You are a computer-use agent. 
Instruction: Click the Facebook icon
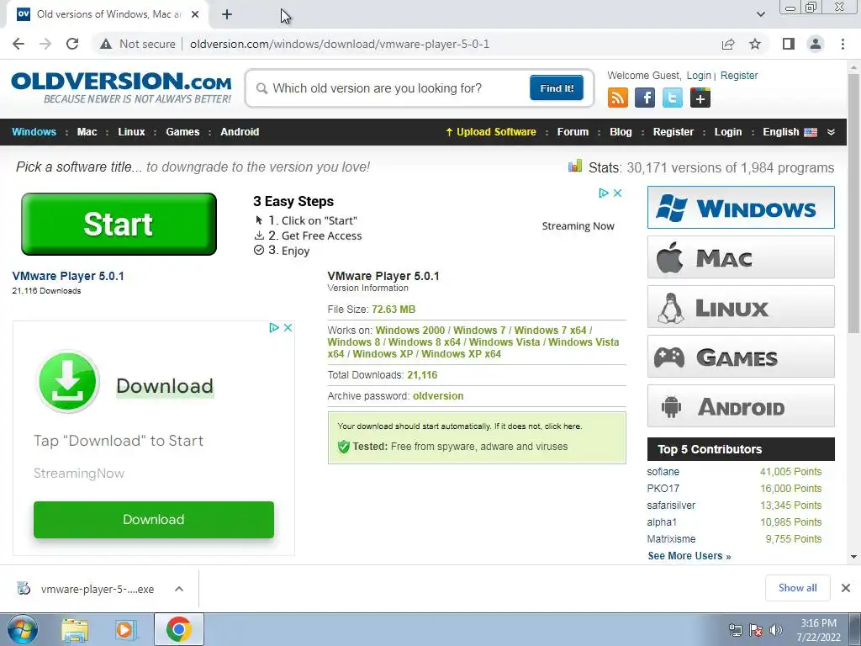[x=645, y=98]
